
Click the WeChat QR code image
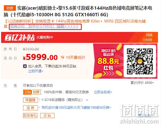(x=140, y=61)
